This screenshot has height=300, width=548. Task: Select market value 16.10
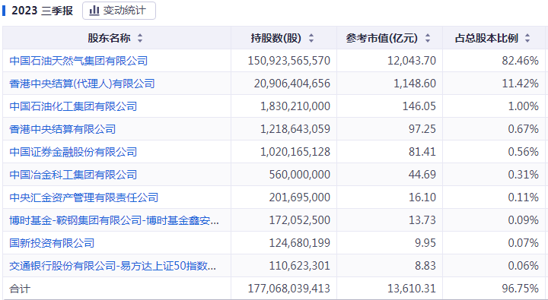[422, 197]
